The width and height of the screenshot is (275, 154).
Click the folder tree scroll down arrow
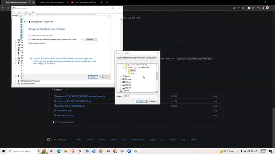(156, 91)
